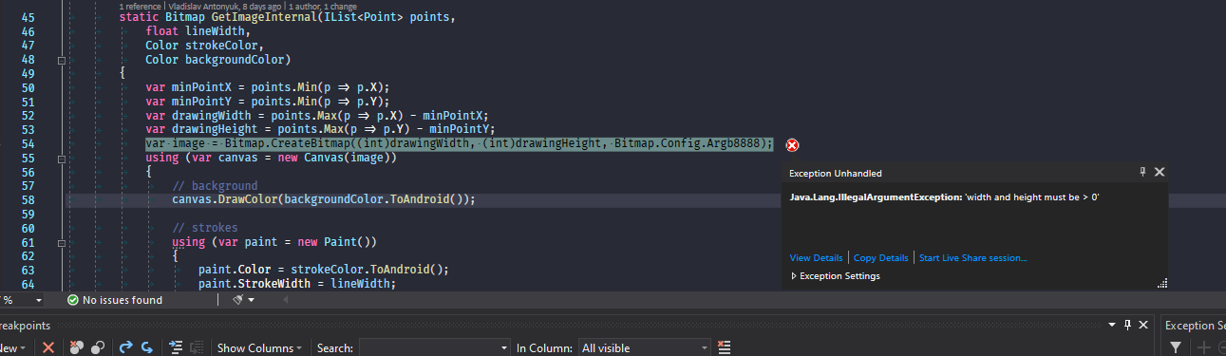Screen dimensions: 1226x356
Task: Expand Exception Settings section
Action: 794,276
